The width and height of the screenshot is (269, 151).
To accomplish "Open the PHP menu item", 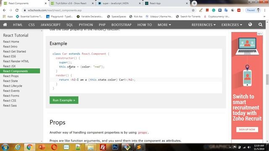I will pos(102,25).
